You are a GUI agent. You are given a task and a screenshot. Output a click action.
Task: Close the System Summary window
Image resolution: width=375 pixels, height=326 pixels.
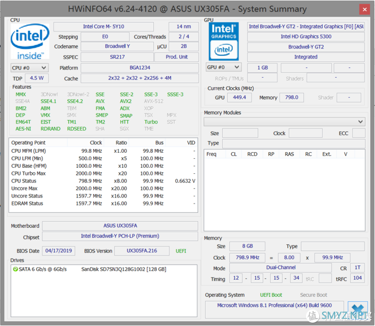365,9
